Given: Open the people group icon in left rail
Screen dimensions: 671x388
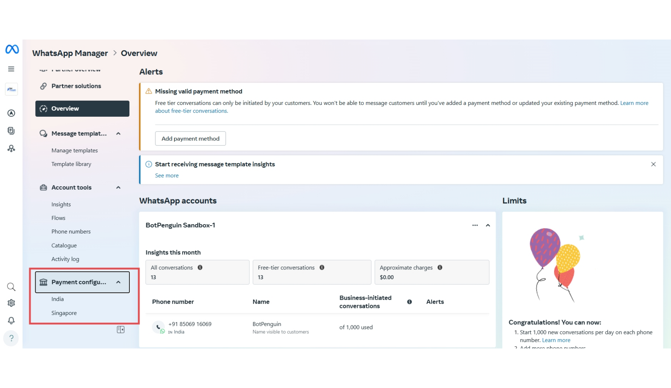Looking at the screenshot, I should tap(11, 148).
